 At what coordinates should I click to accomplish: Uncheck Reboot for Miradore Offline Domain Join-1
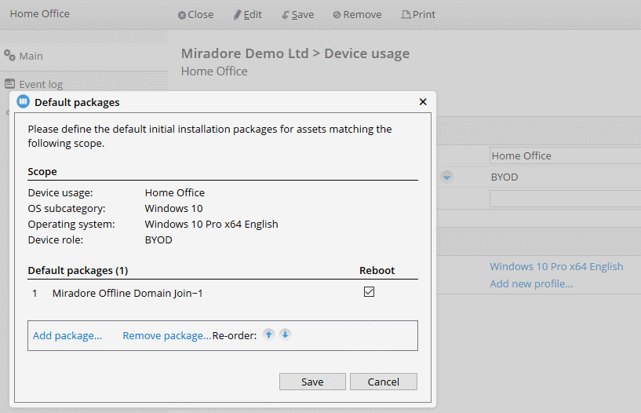[370, 291]
